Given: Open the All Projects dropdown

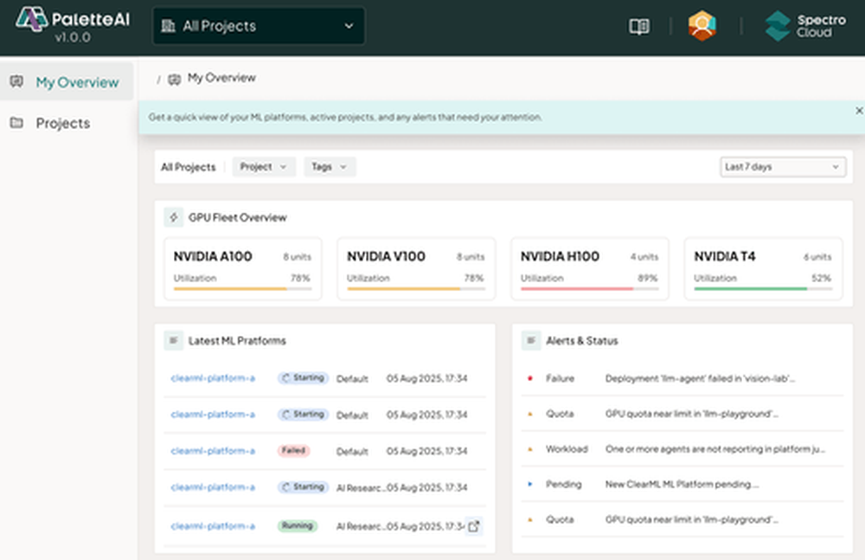Looking at the screenshot, I should (x=258, y=26).
